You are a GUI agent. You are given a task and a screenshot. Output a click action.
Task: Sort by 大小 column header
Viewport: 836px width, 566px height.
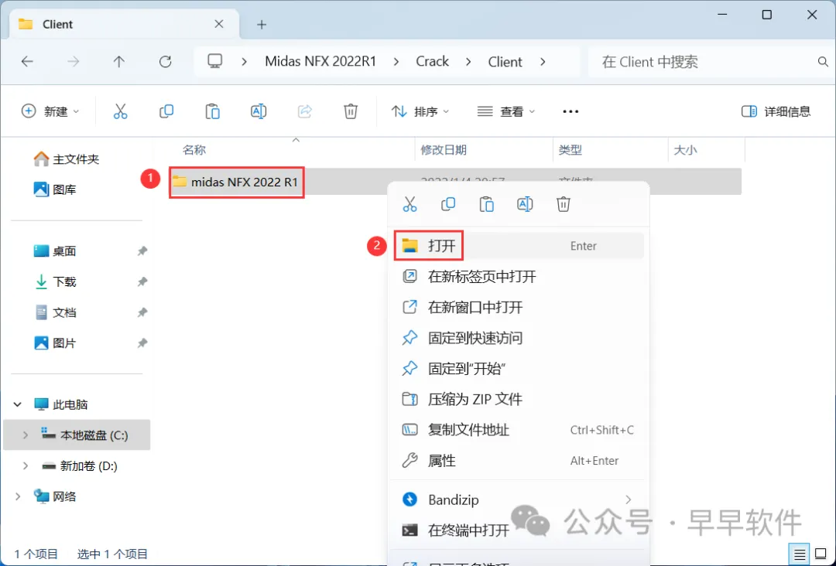(x=685, y=150)
